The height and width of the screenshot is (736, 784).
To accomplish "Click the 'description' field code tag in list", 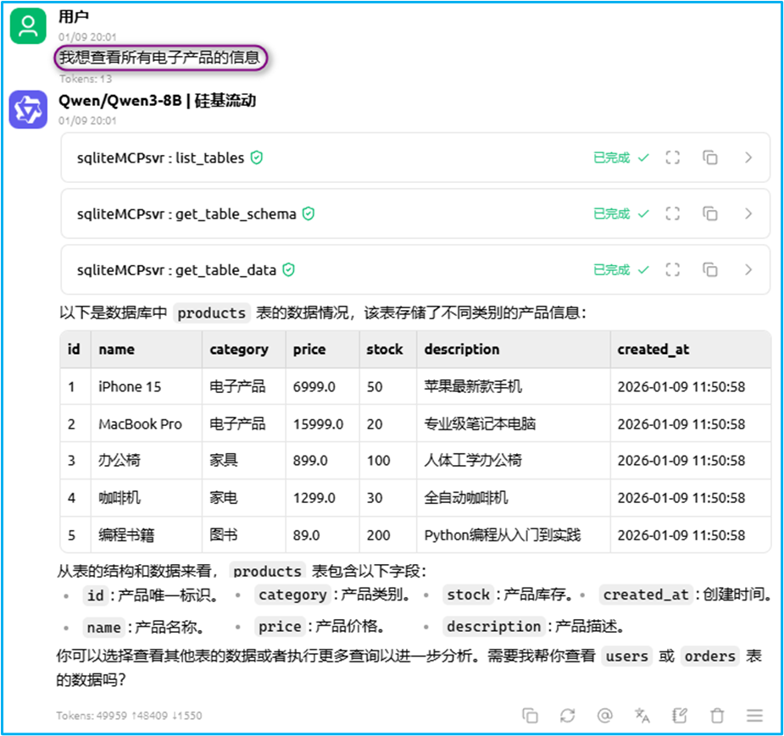I will point(494,627).
